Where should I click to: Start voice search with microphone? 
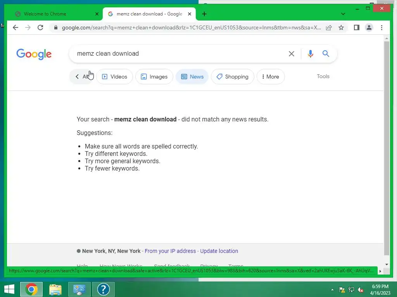311,53
